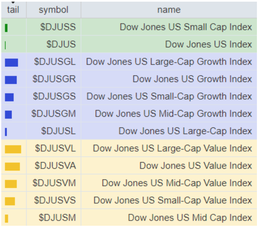Select the $DJUS symbol cell
This screenshot has width=259, height=227.
coord(61,45)
